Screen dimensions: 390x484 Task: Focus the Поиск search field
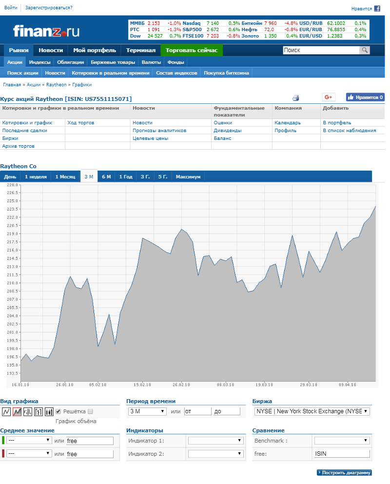click(321, 50)
